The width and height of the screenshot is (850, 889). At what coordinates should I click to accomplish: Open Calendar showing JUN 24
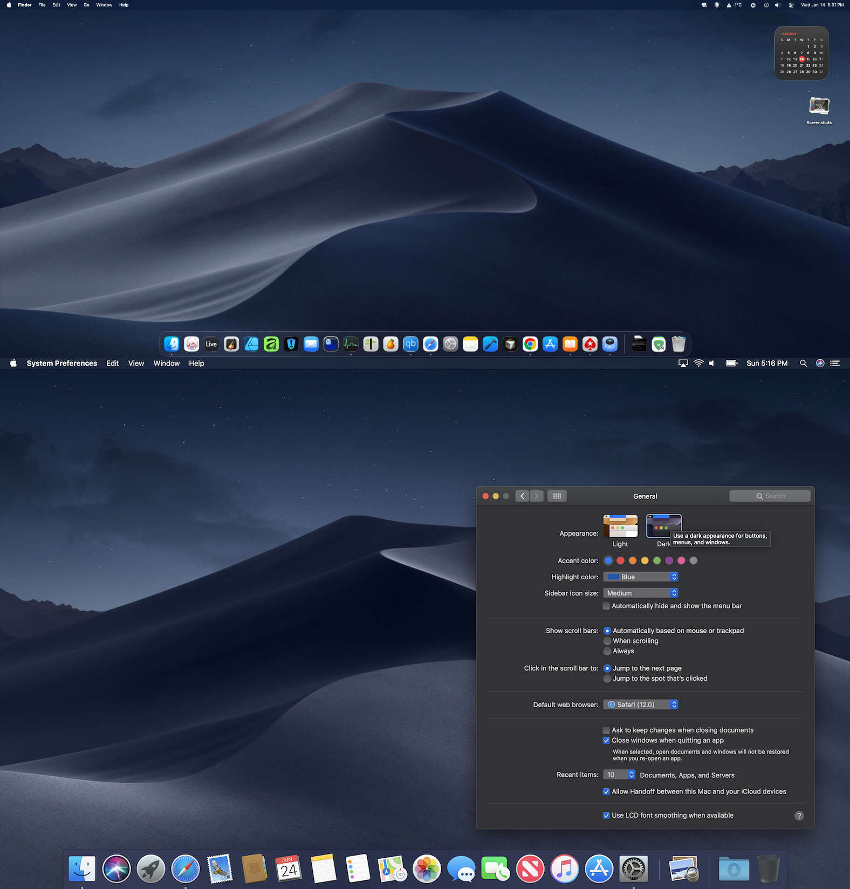(x=289, y=869)
